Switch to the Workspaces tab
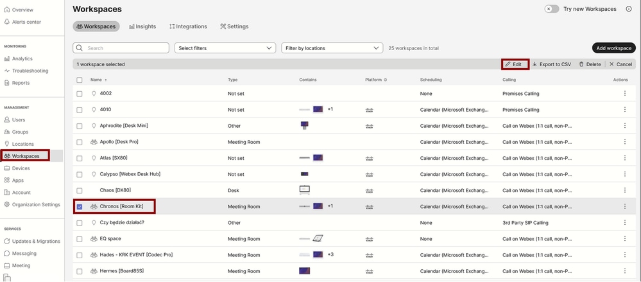641x282 pixels. (96, 26)
